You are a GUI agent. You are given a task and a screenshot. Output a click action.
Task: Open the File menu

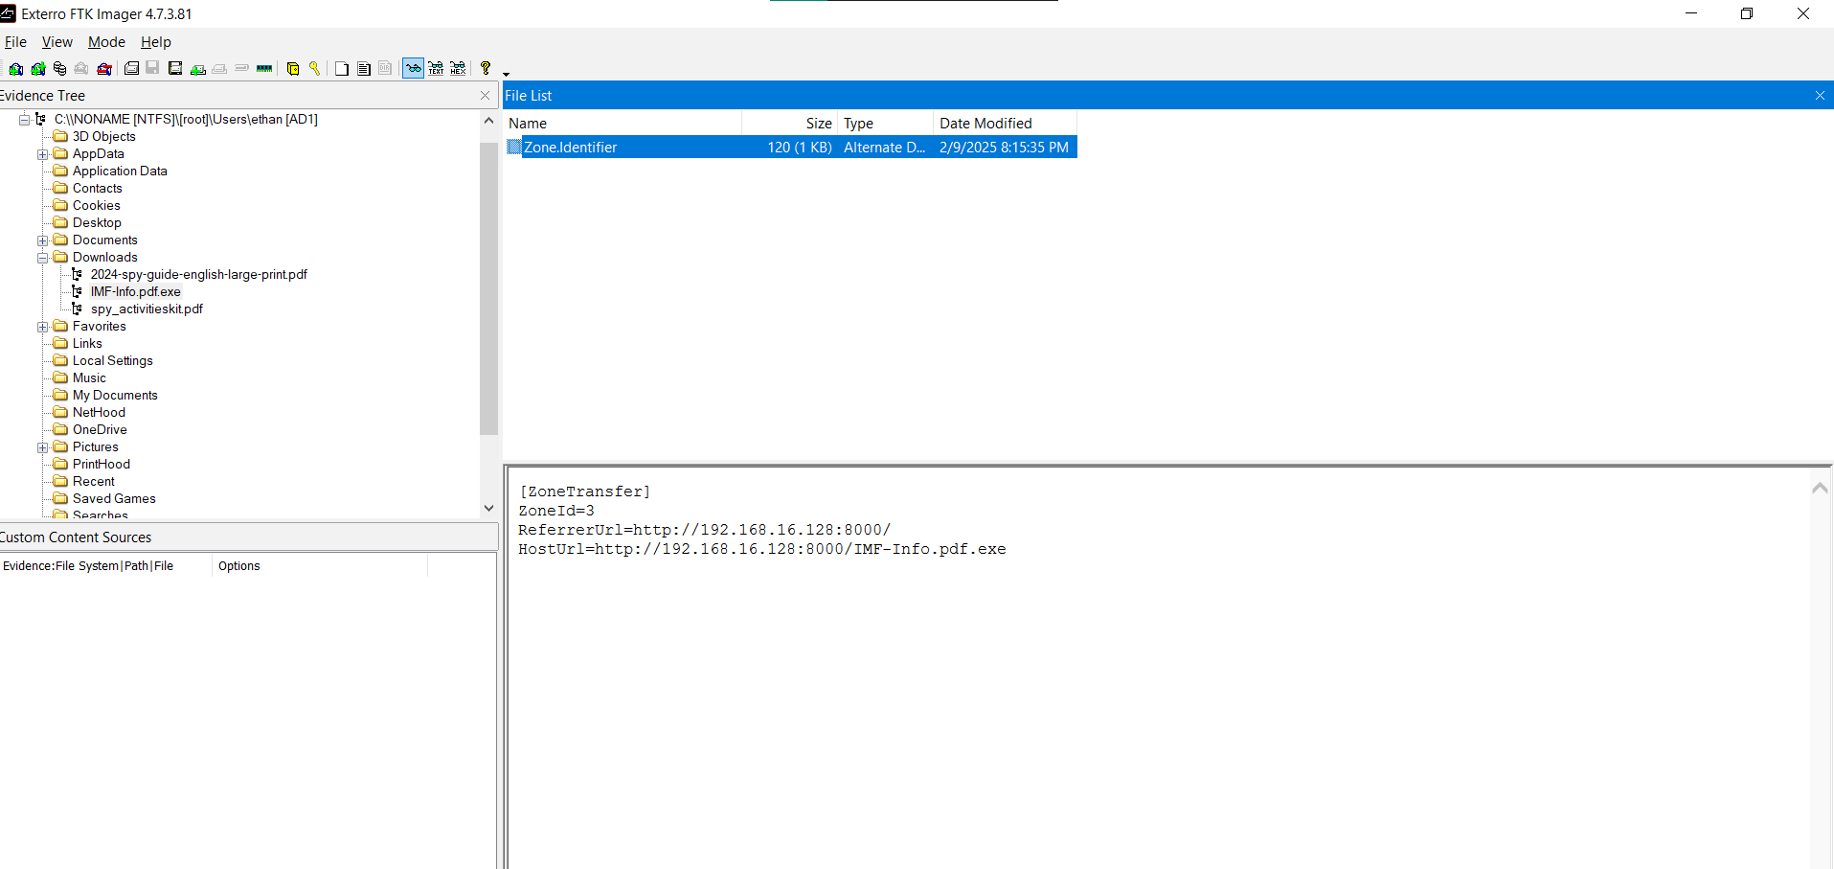15,42
